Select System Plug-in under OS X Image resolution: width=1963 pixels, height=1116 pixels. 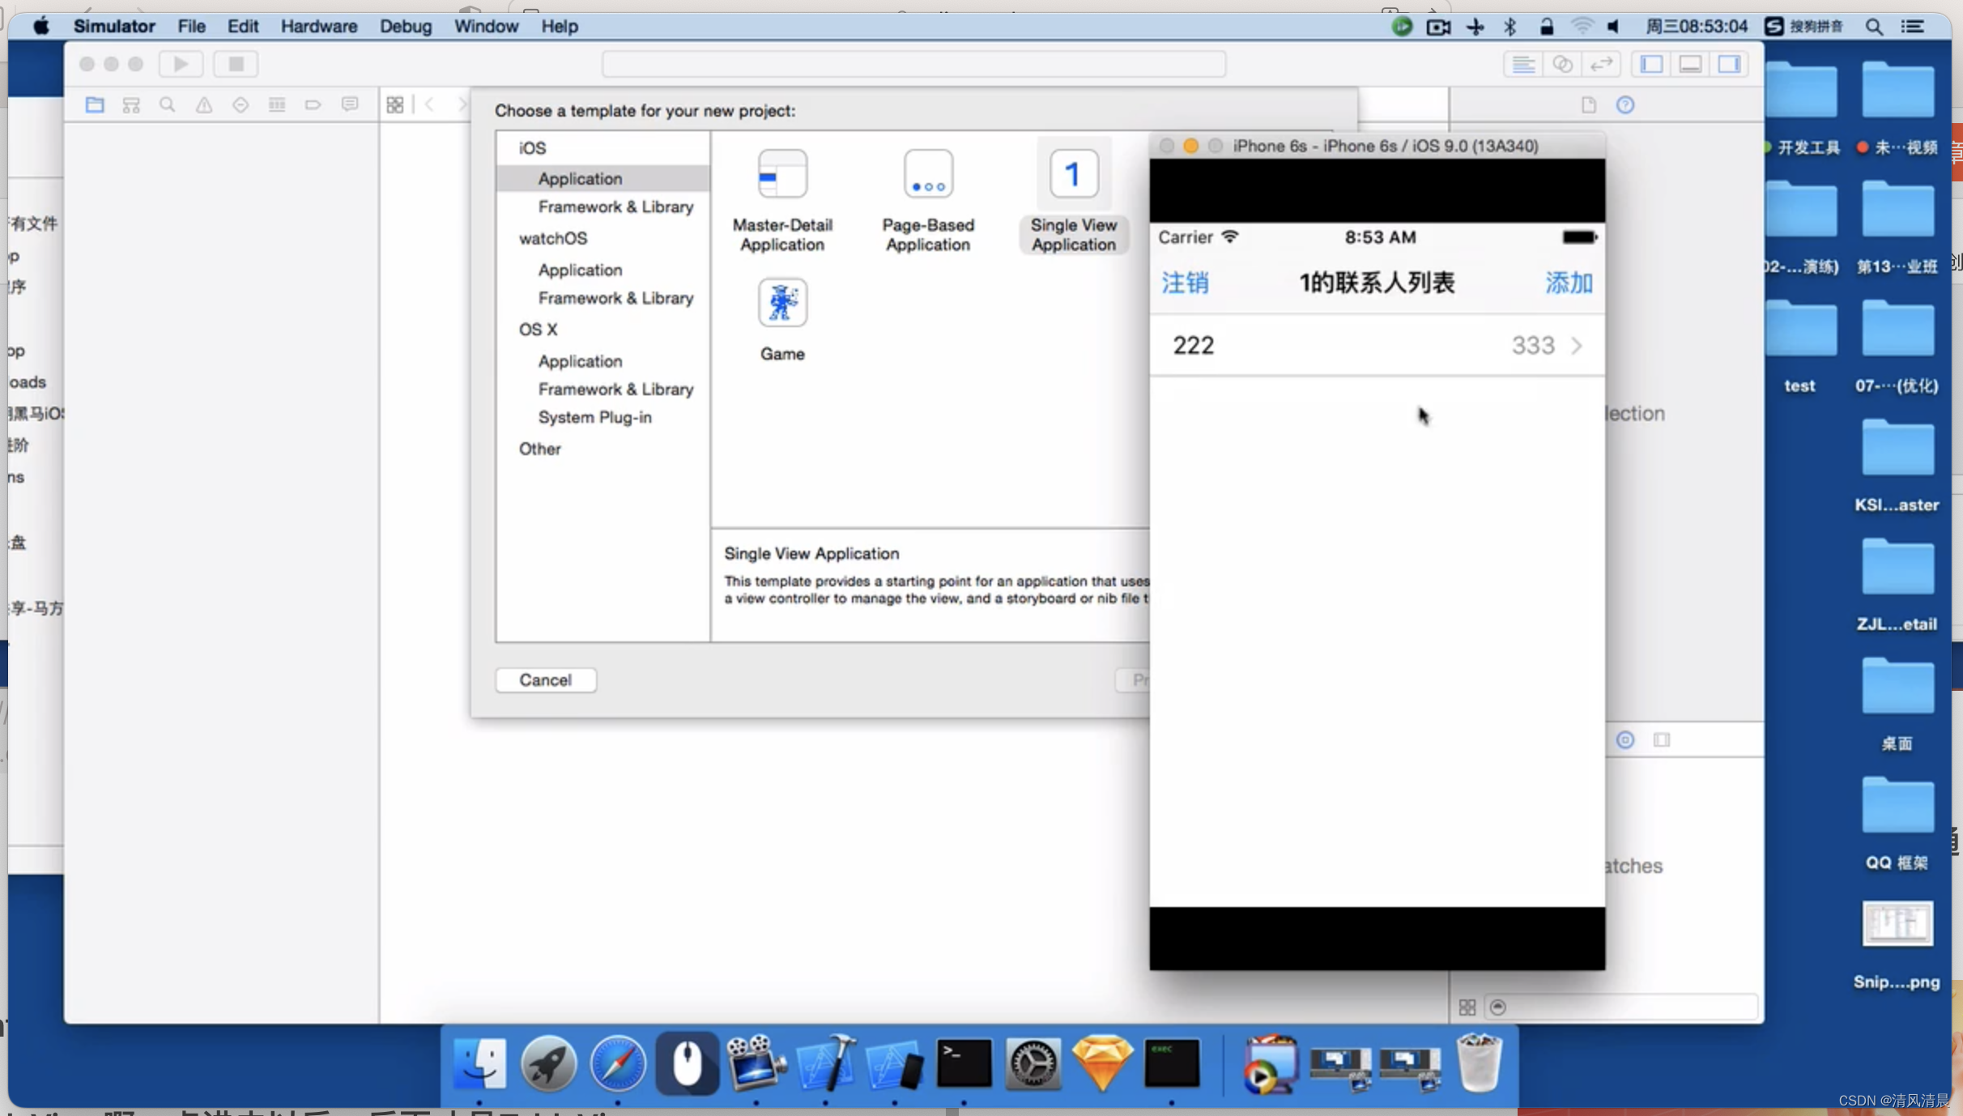[594, 417]
